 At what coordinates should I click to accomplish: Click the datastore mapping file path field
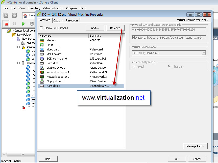(169, 38)
